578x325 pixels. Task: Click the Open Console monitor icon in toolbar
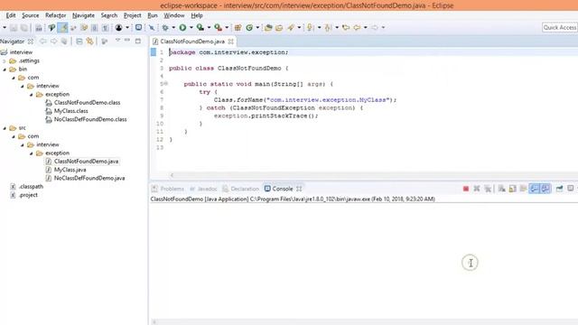138,28
